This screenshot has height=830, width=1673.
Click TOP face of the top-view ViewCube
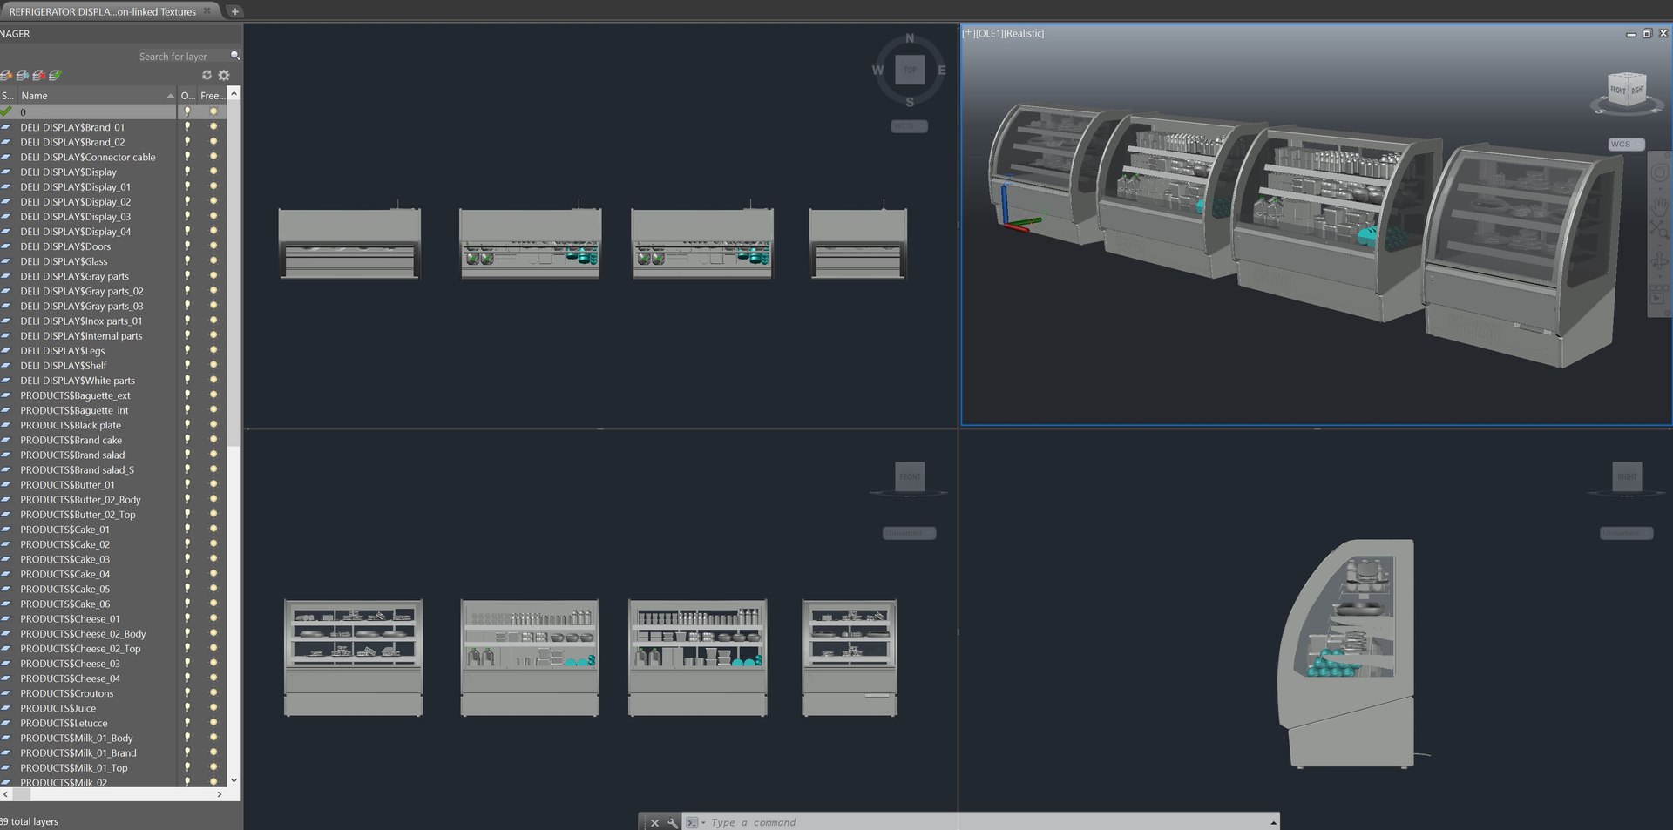coord(910,70)
